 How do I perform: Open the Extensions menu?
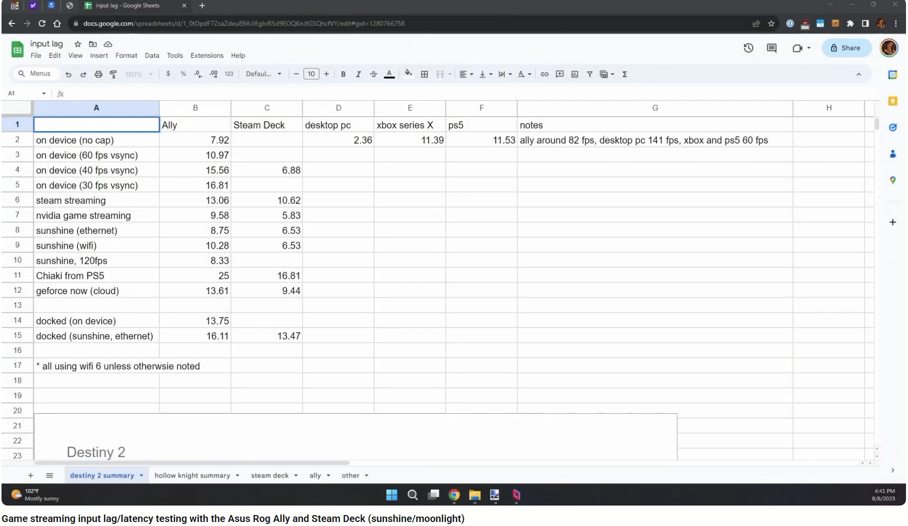[207, 56]
